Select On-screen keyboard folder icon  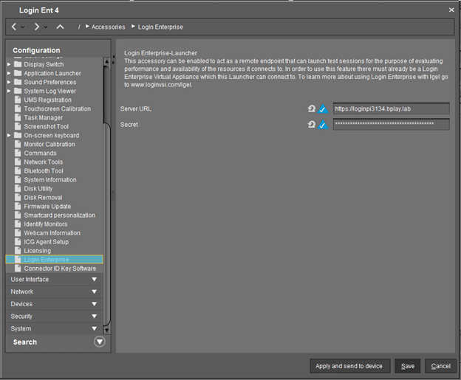pos(18,135)
